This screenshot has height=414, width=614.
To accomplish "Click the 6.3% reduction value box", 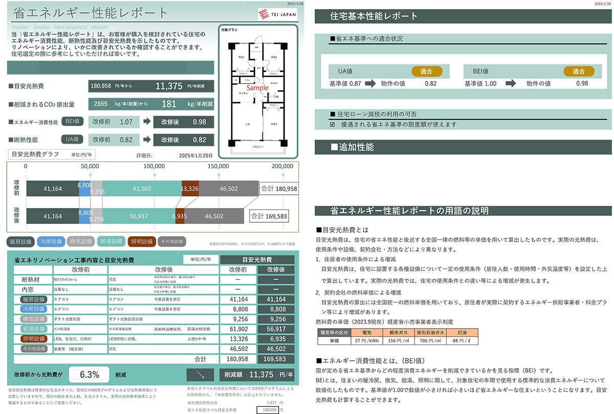I will (90, 375).
